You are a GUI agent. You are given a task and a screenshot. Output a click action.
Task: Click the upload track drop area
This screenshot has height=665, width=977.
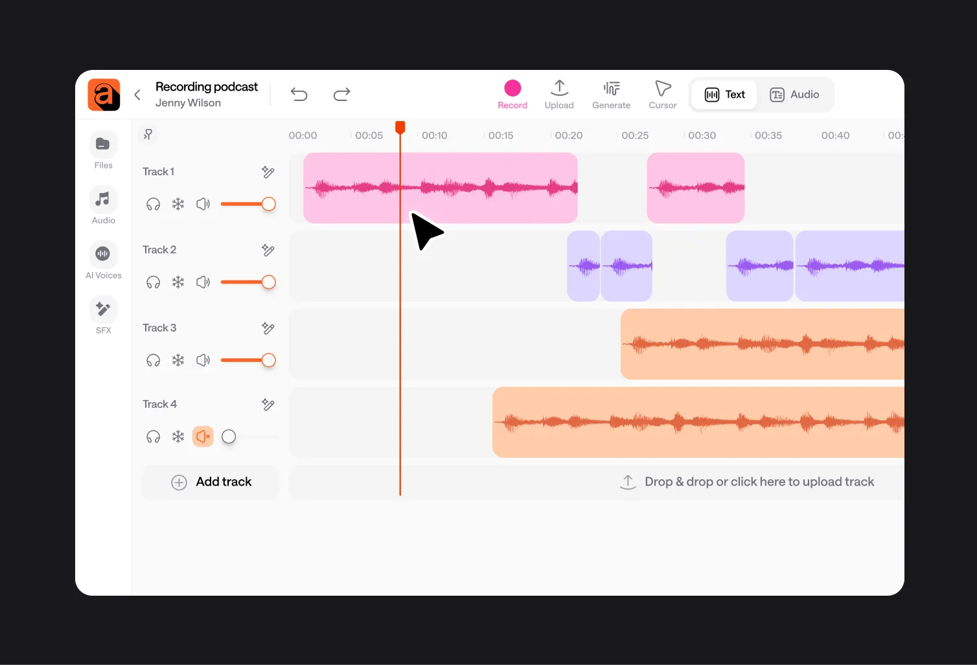pos(597,482)
